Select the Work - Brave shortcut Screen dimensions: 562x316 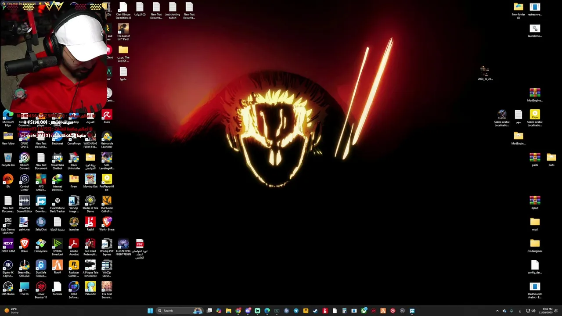[x=107, y=224]
